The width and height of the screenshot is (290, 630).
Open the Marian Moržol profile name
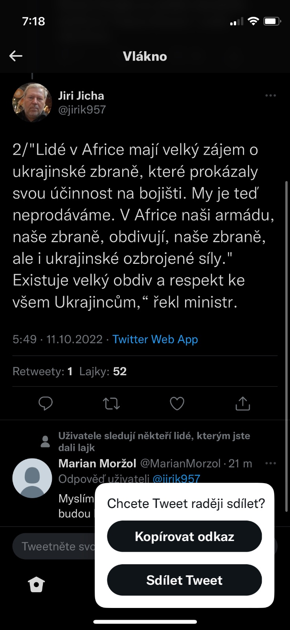97,463
